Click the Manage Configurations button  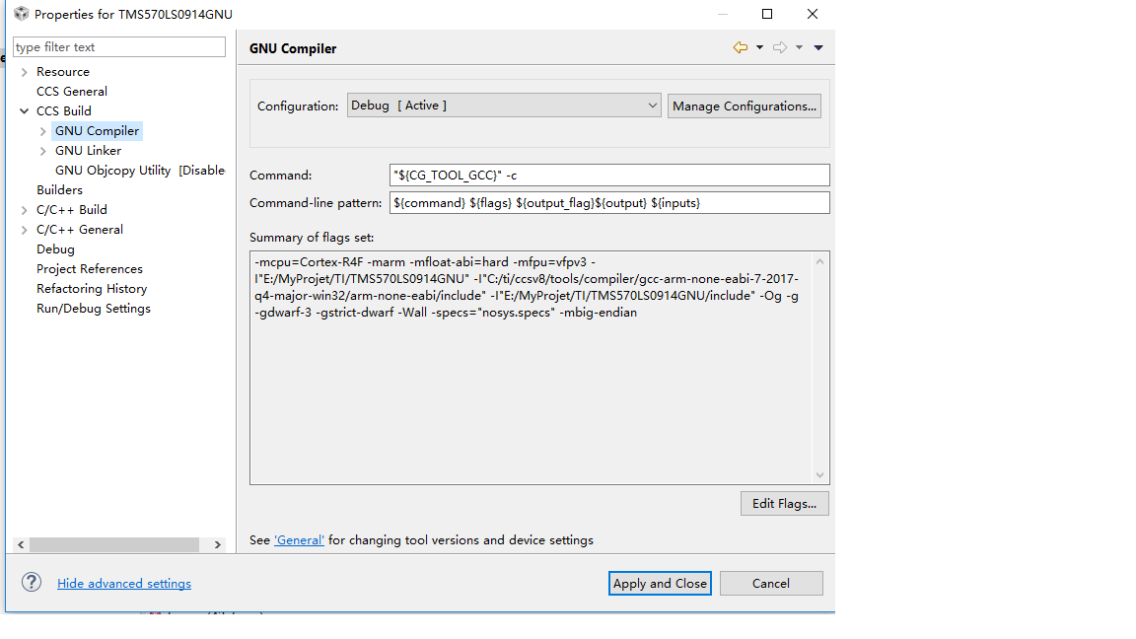tap(745, 106)
